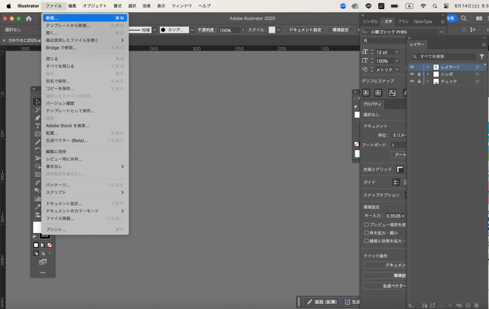Screen dimensions: 489x309
Task: Click the キー入力 value field
Action: (x=395, y=216)
